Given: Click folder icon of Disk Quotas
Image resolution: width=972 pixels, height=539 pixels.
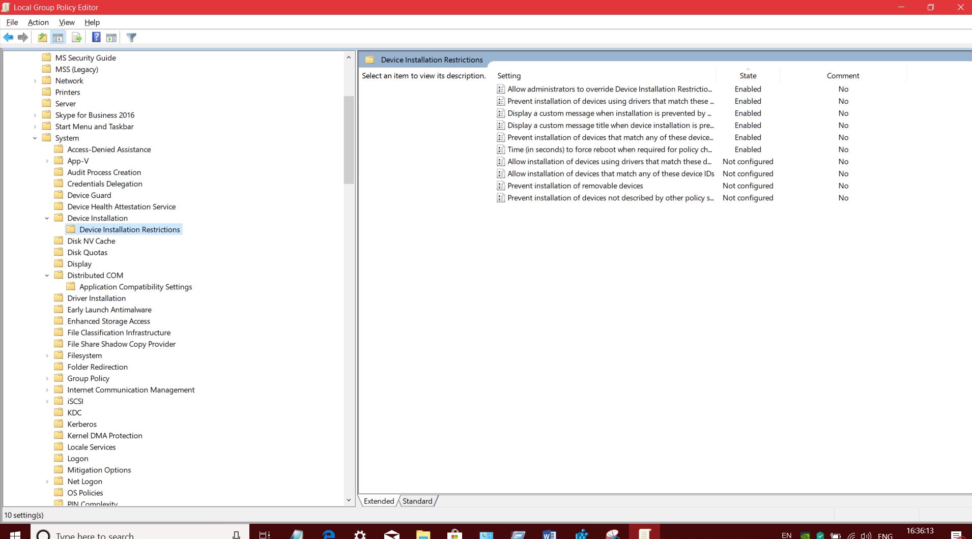Looking at the screenshot, I should coord(59,252).
